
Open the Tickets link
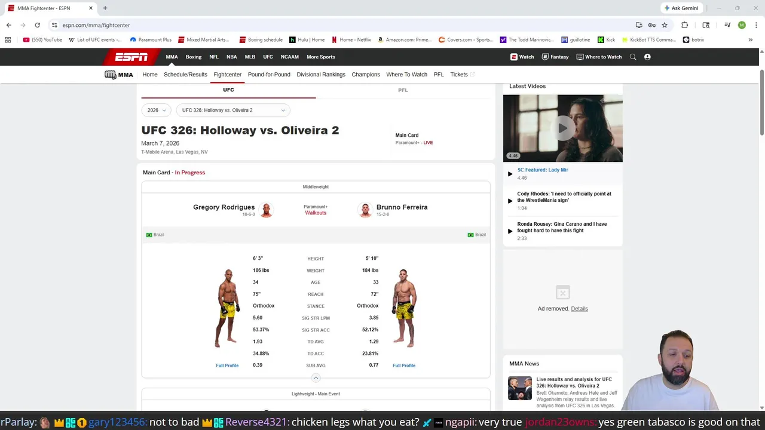(x=462, y=75)
